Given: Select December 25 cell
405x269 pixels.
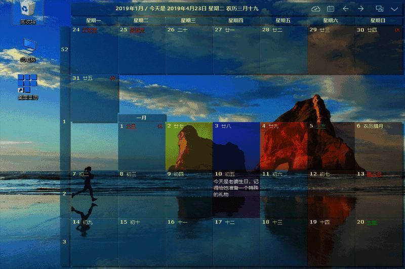Looking at the screenshot, I should tap(142, 50).
